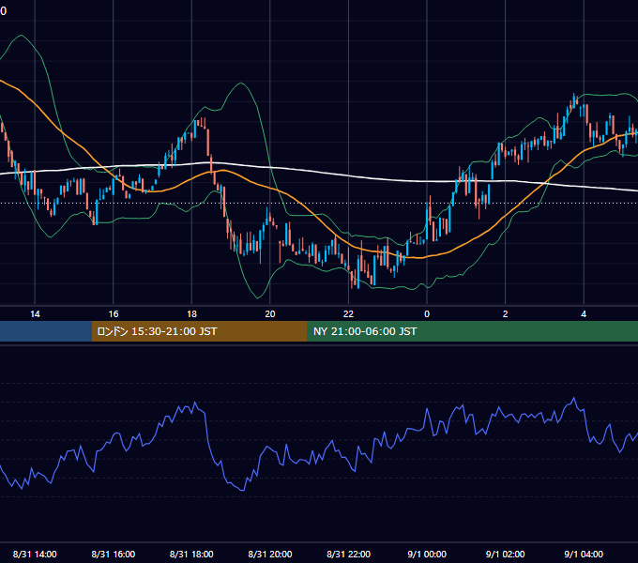Click the blue session bar before ロンドン
Viewport: 638px width, 563px height.
click(46, 331)
